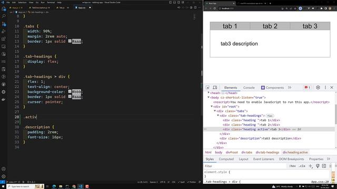Click the tab 3 heading in the web page
This screenshot has width=337, height=189.
[310, 26]
